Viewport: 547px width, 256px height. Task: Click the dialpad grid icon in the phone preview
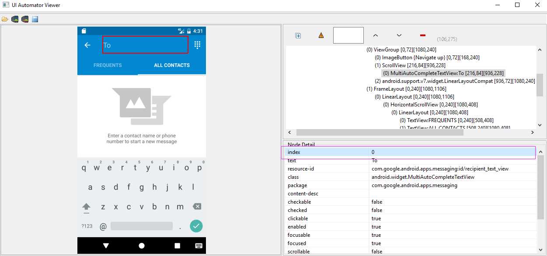click(x=197, y=45)
